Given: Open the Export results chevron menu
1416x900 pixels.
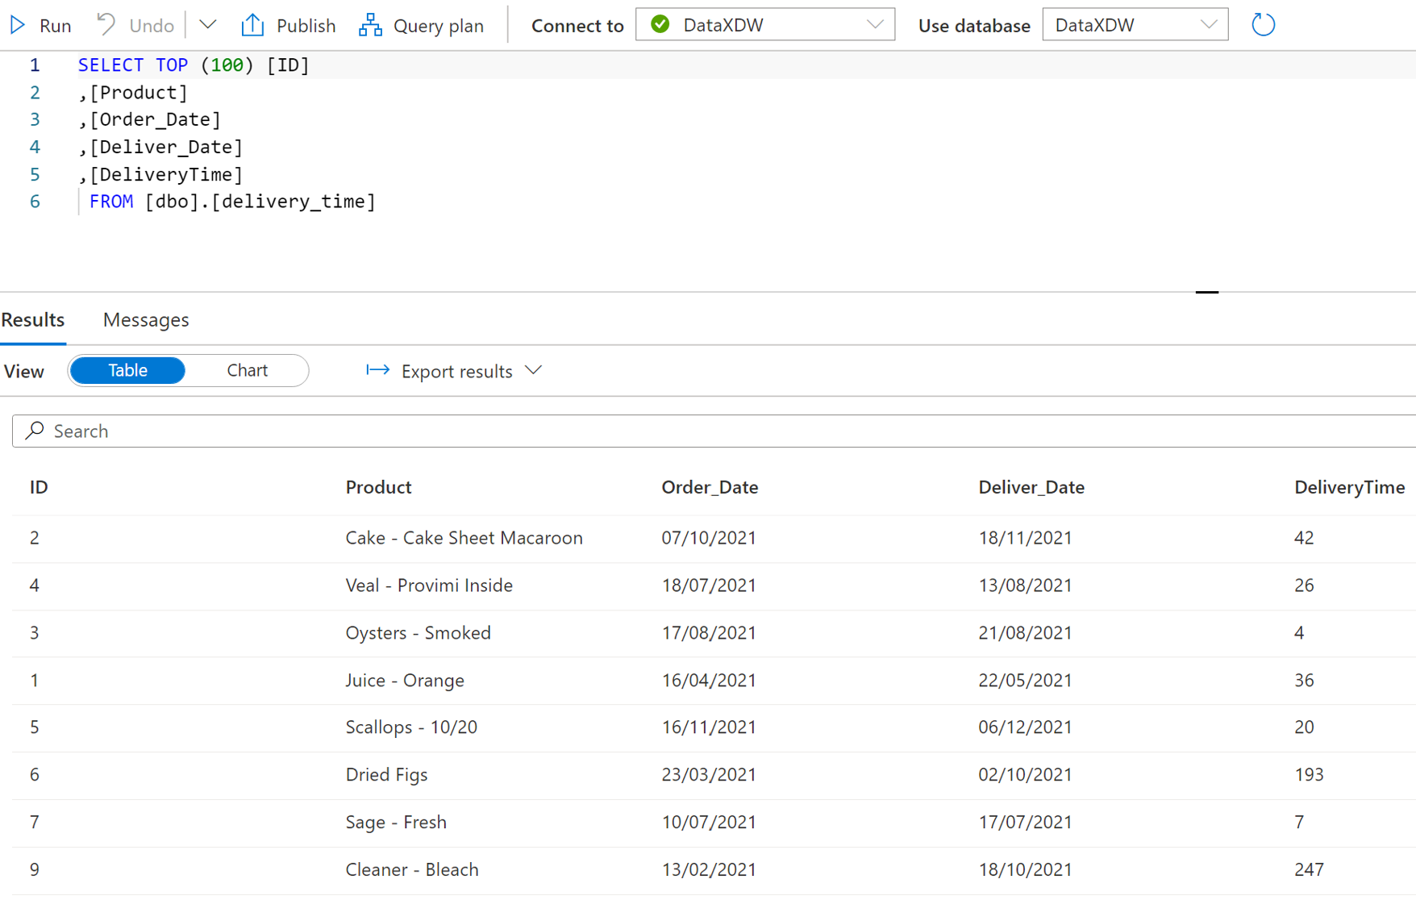Looking at the screenshot, I should click(x=533, y=370).
